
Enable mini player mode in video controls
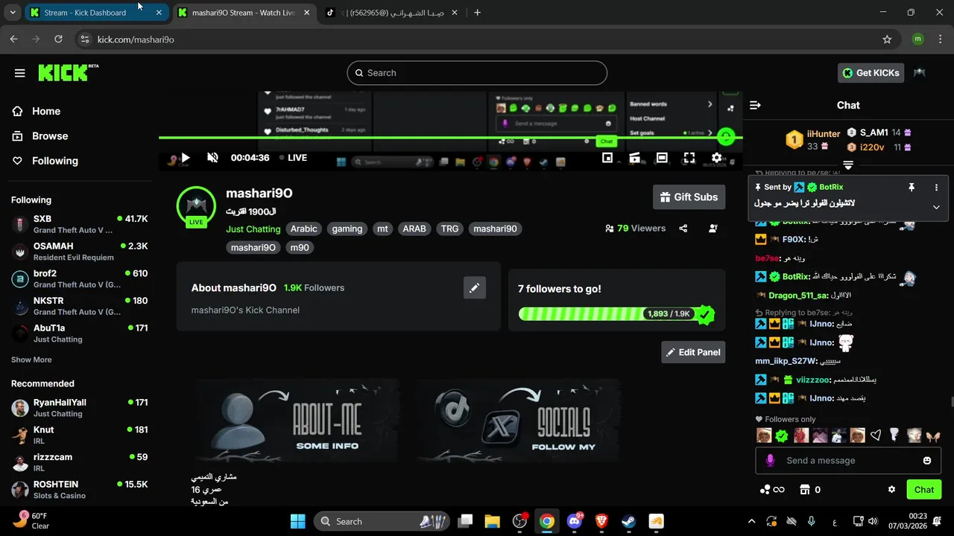pos(607,158)
